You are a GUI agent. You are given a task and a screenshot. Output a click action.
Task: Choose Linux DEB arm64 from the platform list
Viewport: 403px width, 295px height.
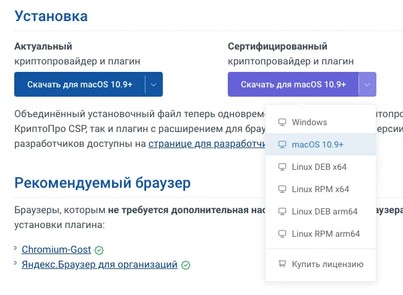pyautogui.click(x=324, y=211)
